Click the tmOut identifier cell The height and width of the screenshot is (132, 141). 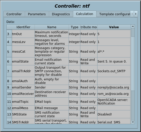(x=23, y=34)
